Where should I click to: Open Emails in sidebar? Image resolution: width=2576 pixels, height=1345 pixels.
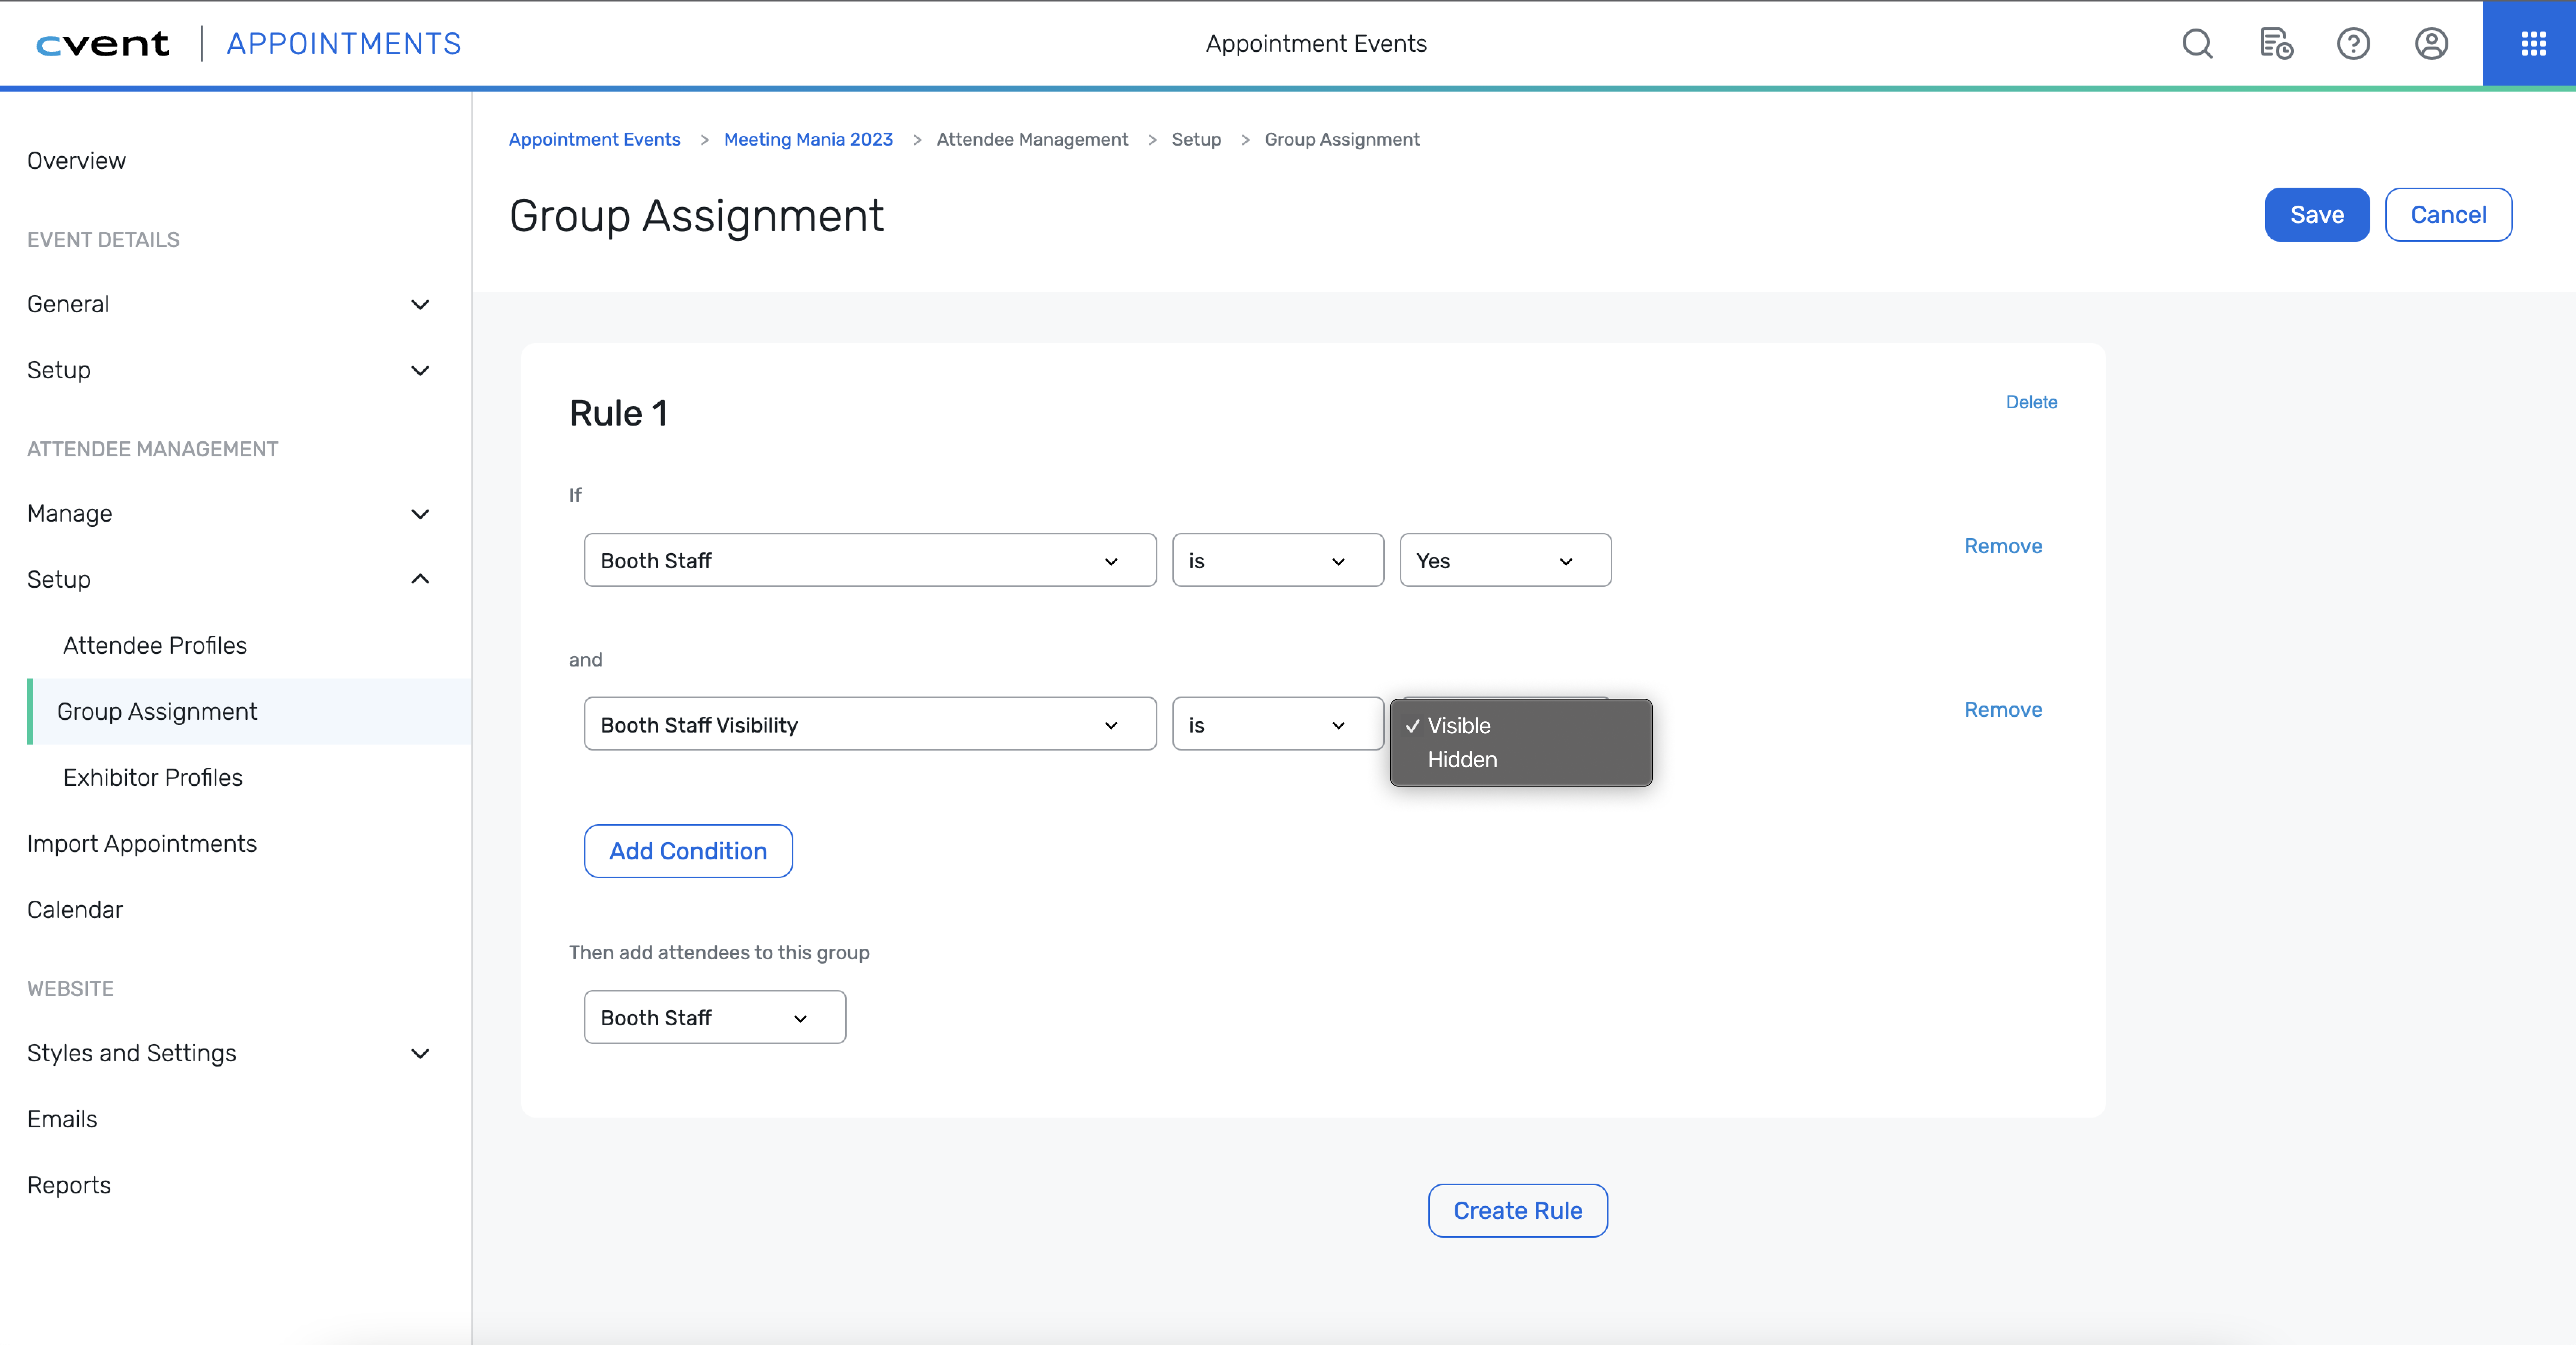pos(62,1119)
